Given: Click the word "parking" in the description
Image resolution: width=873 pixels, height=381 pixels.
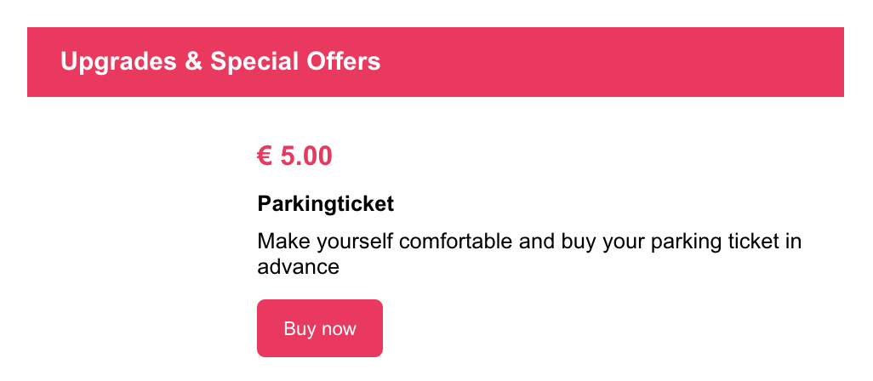Looking at the screenshot, I should 682,242.
